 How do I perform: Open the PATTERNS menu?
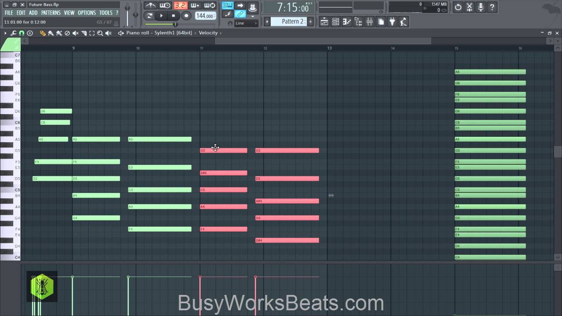51,13
